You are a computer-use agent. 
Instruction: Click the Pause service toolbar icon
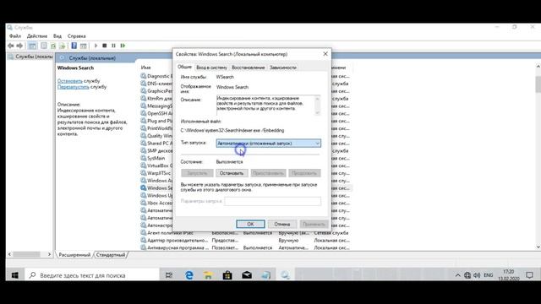(x=113, y=46)
